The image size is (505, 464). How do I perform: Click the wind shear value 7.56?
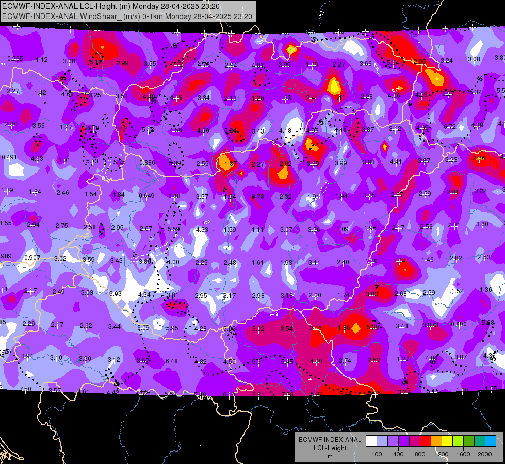tap(287, 394)
